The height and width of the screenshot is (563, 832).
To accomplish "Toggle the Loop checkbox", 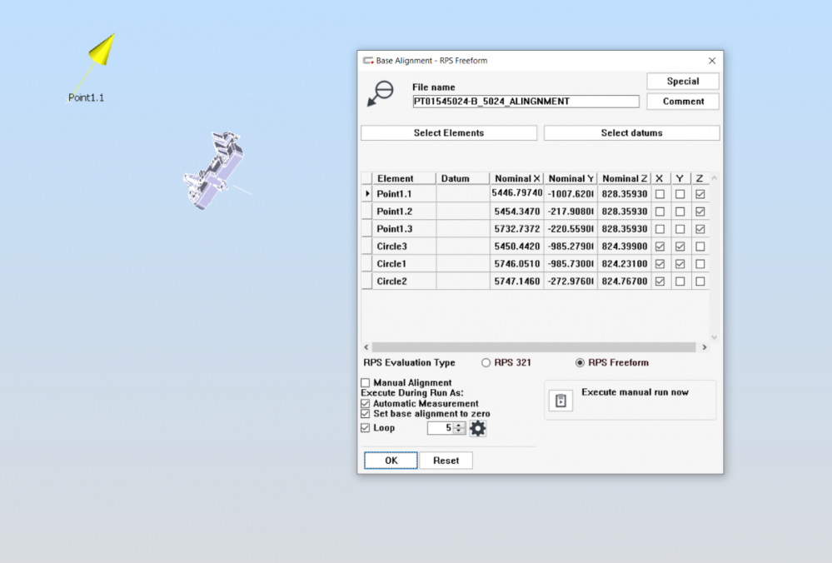I will 365,428.
